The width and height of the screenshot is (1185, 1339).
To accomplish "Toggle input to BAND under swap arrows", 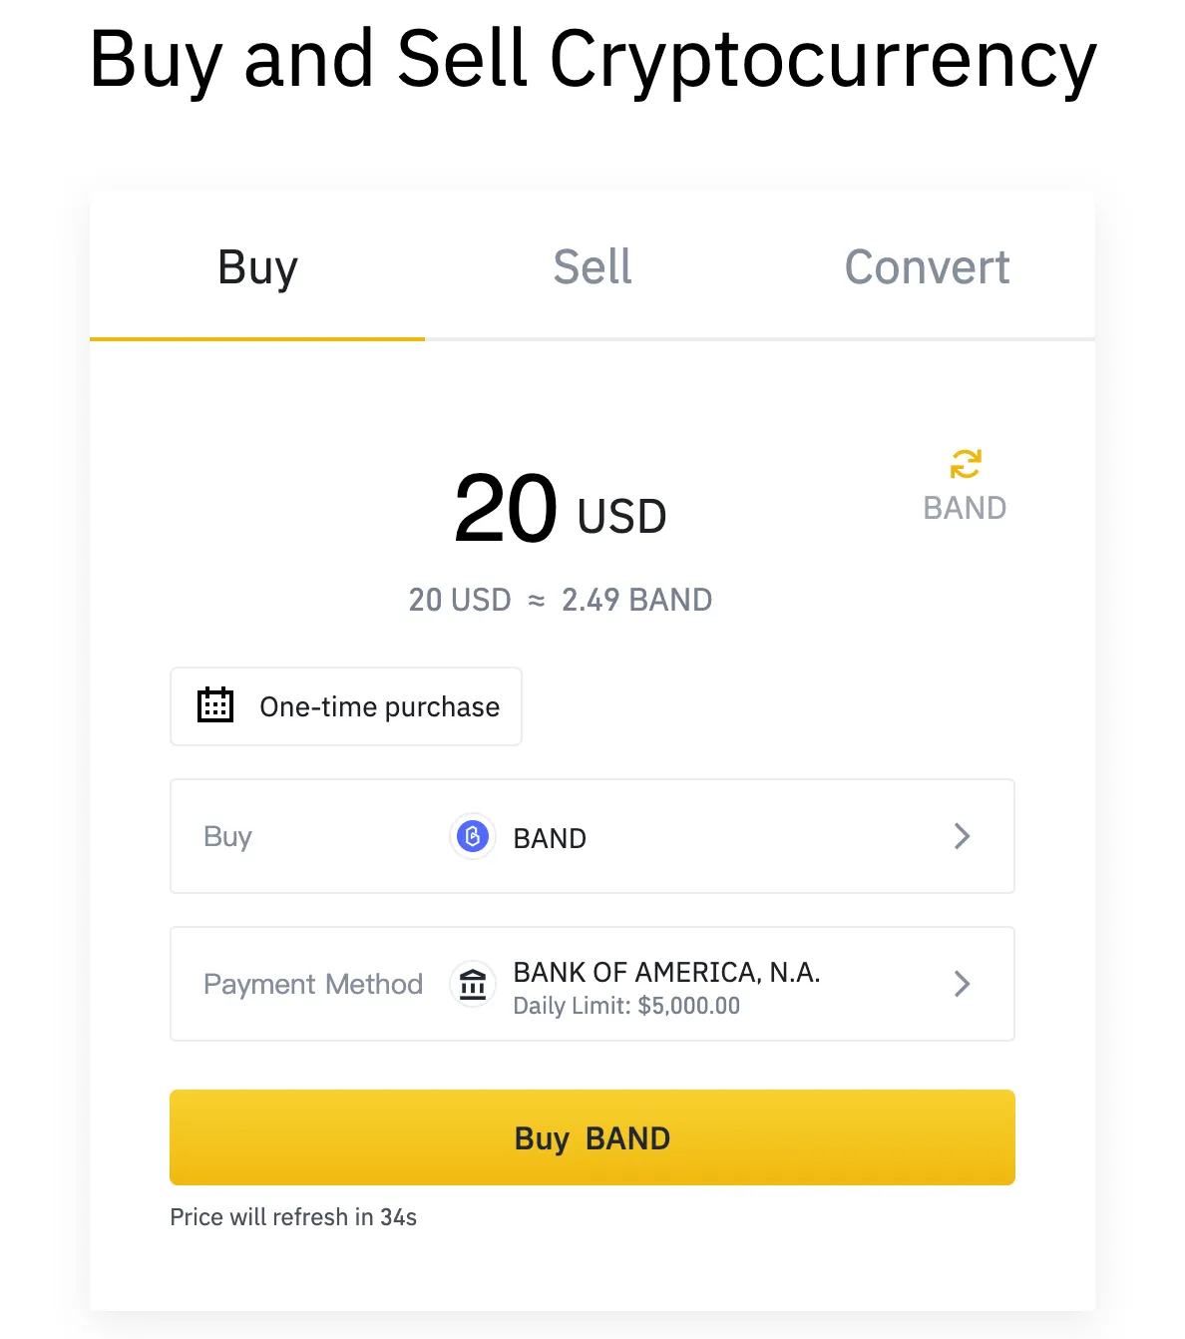I will pyautogui.click(x=965, y=508).
